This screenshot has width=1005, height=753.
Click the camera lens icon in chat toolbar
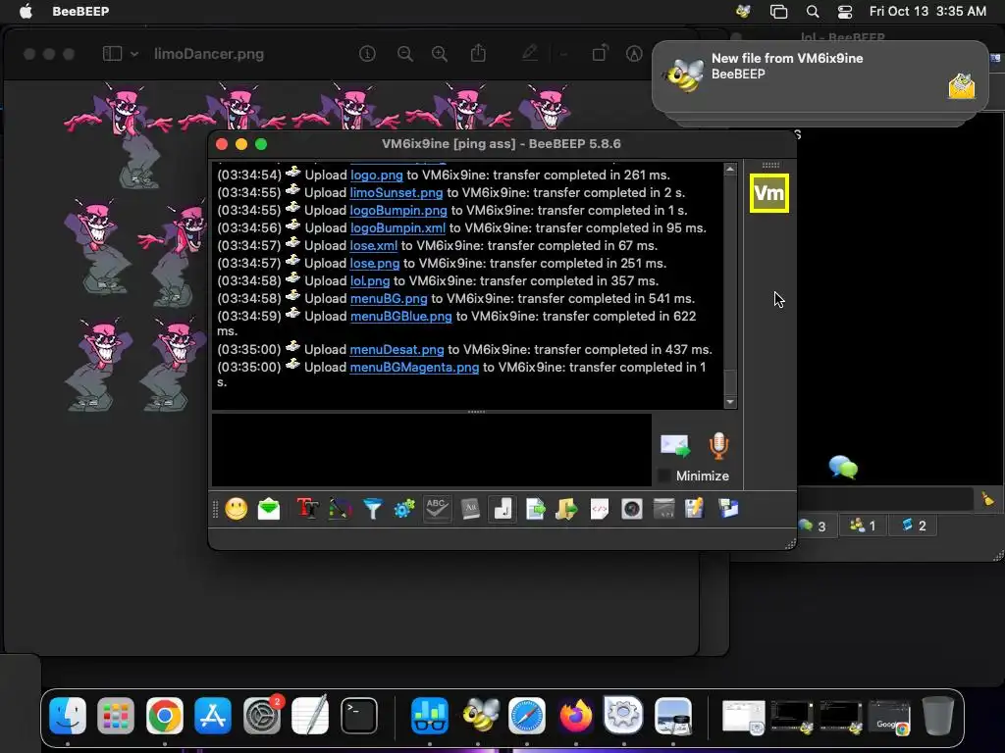(x=632, y=509)
